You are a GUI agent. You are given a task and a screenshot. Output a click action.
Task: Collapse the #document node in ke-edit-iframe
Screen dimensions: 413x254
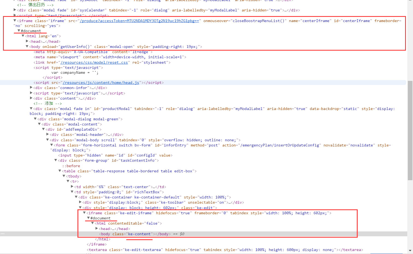pyautogui.click(x=88, y=218)
